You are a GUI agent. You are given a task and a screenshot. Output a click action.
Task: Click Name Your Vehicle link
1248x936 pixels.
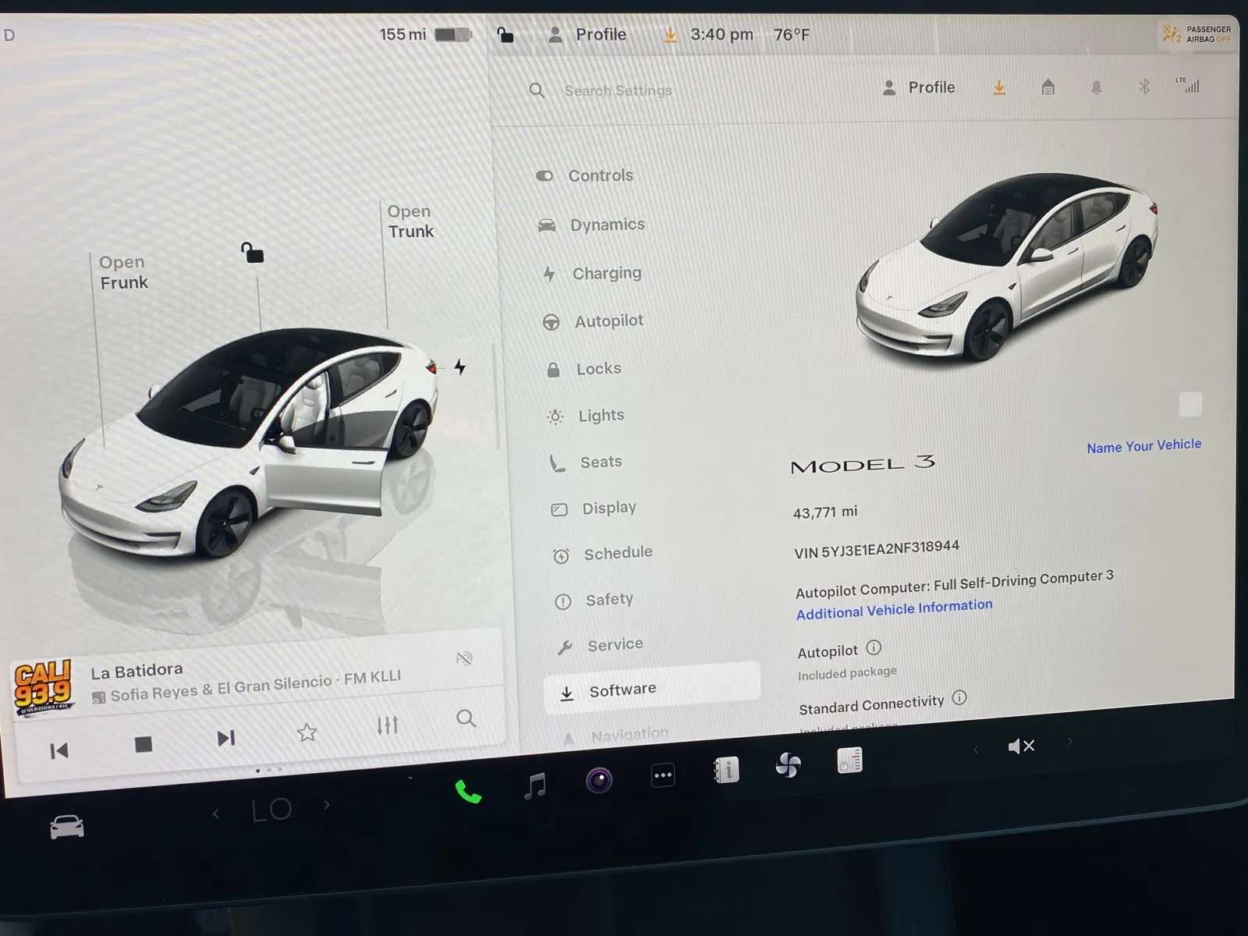1143,445
